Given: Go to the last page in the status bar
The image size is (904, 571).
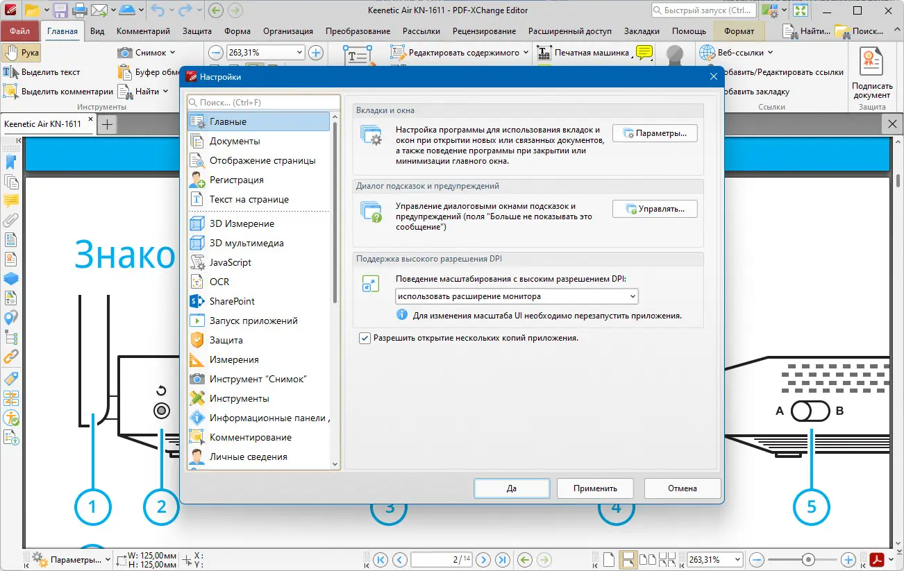Looking at the screenshot, I should pos(503,559).
